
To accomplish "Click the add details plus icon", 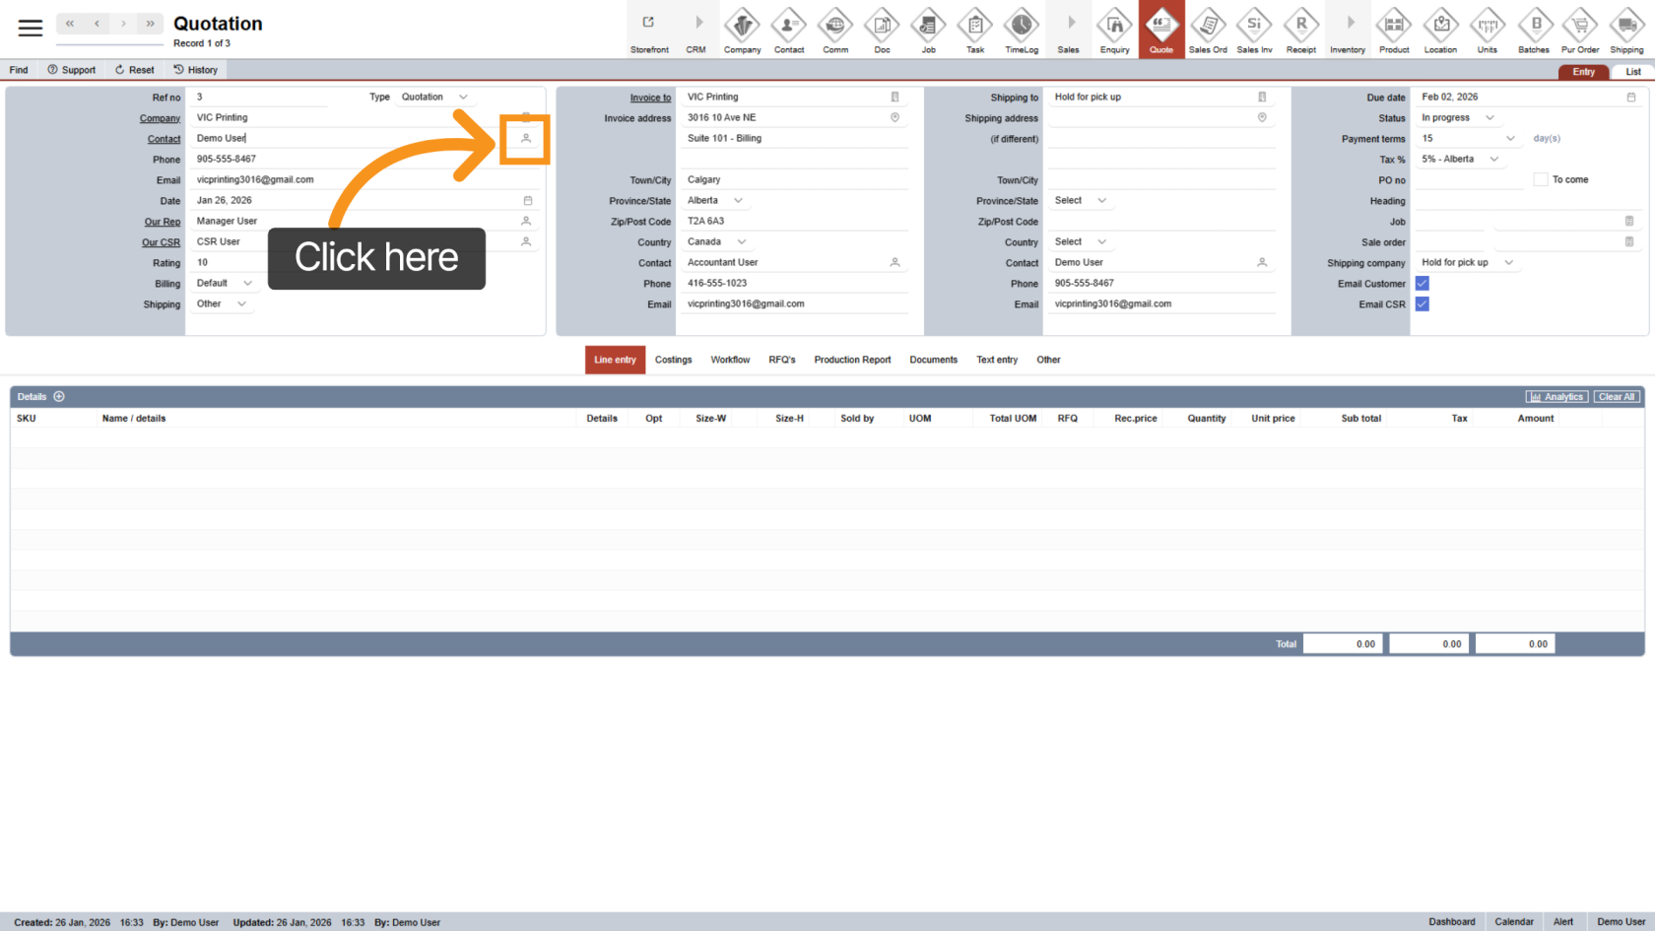I will [x=59, y=397].
